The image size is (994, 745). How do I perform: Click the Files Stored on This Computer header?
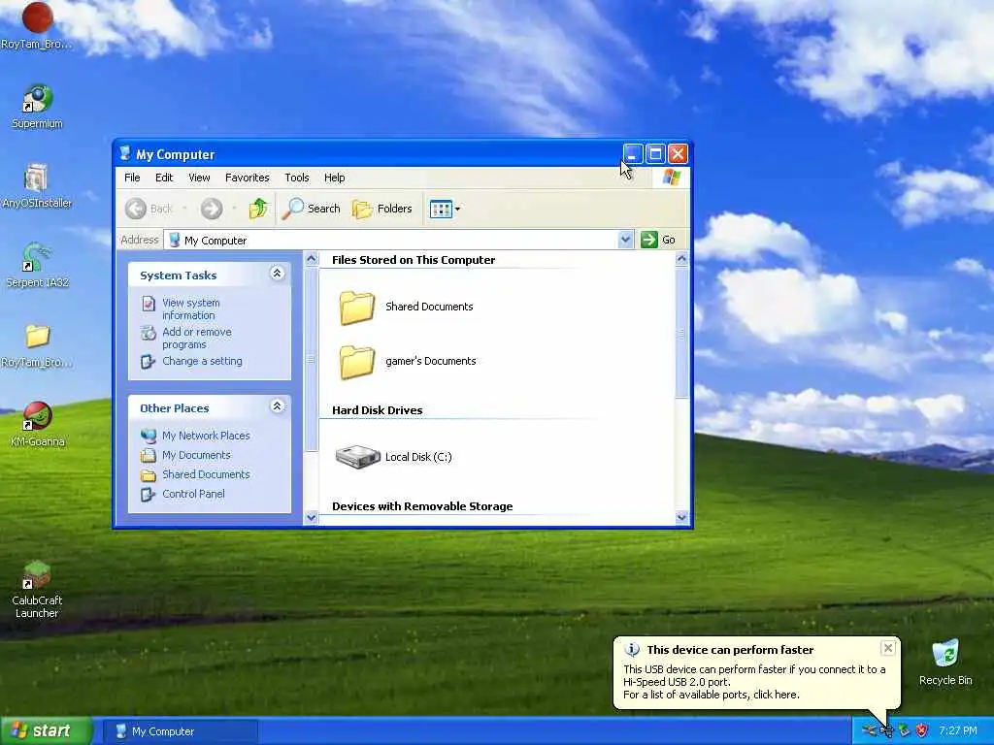pyautogui.click(x=414, y=260)
